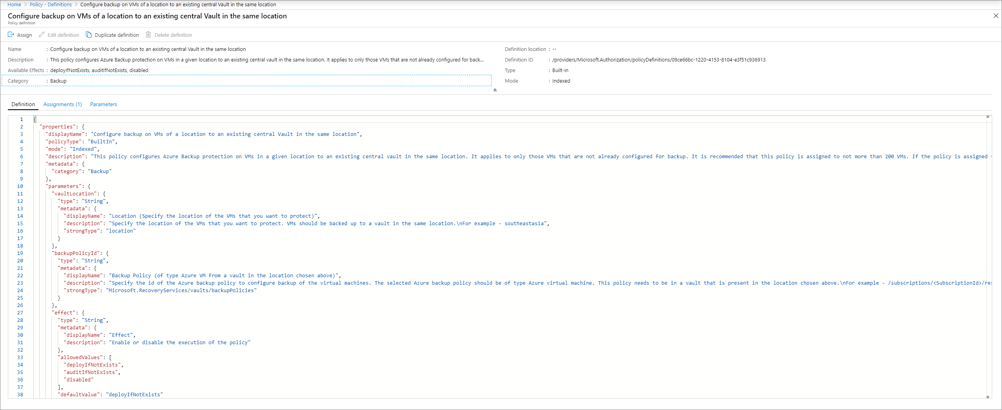Switch to the Assignments (1) tab
The image size is (1002, 410).
point(62,104)
